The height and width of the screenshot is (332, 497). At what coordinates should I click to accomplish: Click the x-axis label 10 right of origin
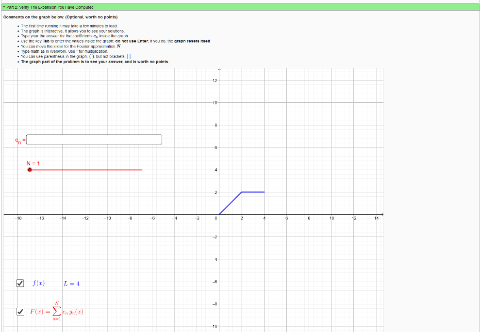point(331,218)
